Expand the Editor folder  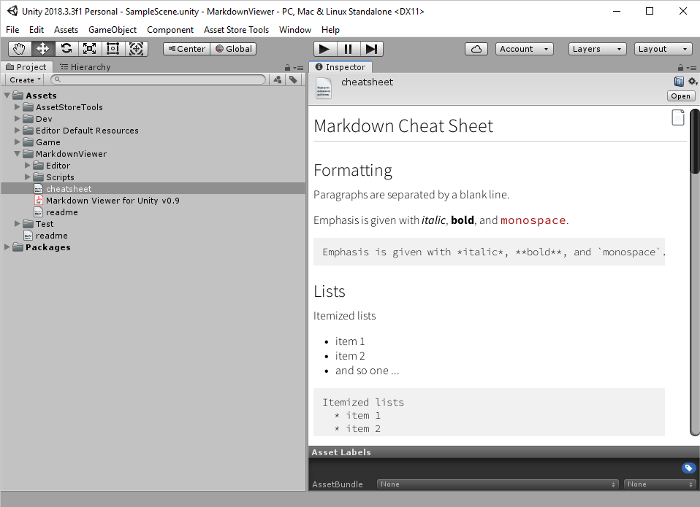pyautogui.click(x=28, y=166)
